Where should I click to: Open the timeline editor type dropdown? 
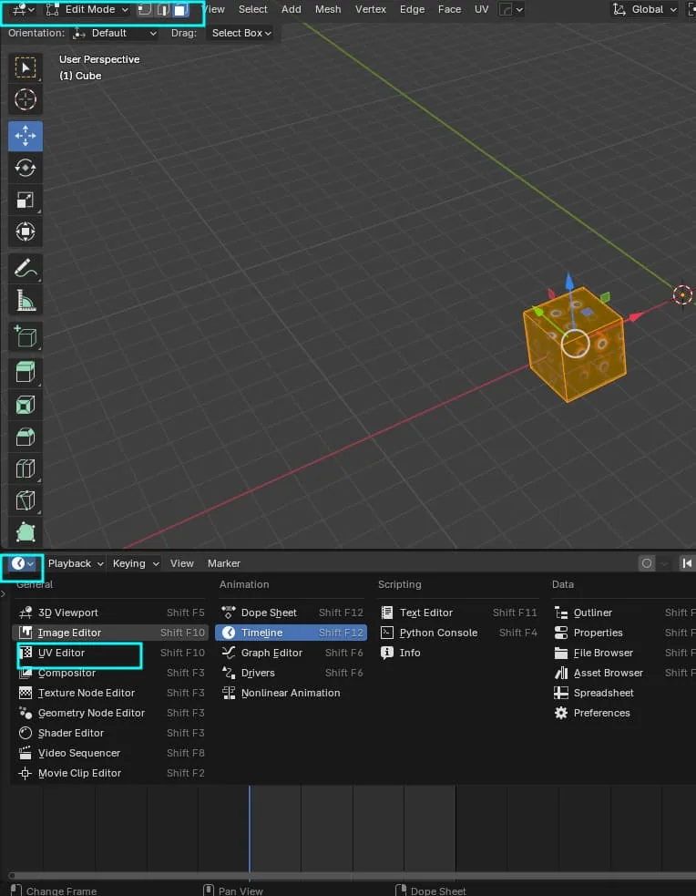[23, 563]
